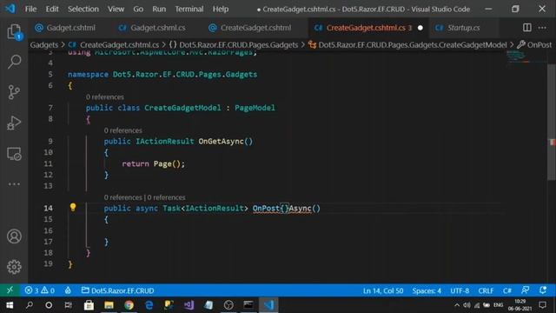Open the Explorer view in activity bar
556x313 pixels.
[14, 32]
